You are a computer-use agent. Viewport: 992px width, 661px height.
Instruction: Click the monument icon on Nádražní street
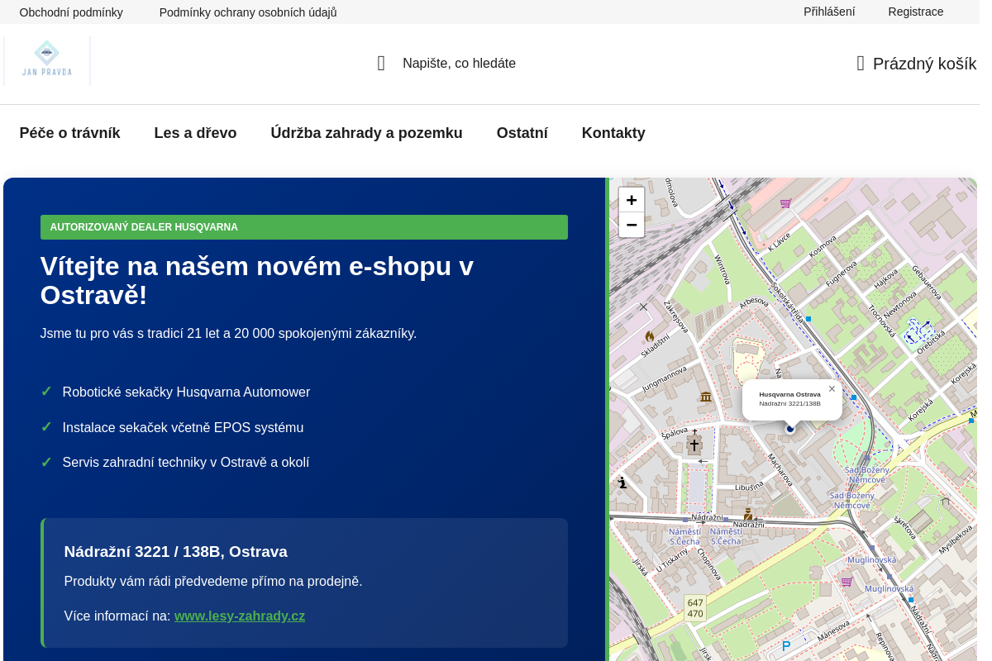tap(747, 513)
